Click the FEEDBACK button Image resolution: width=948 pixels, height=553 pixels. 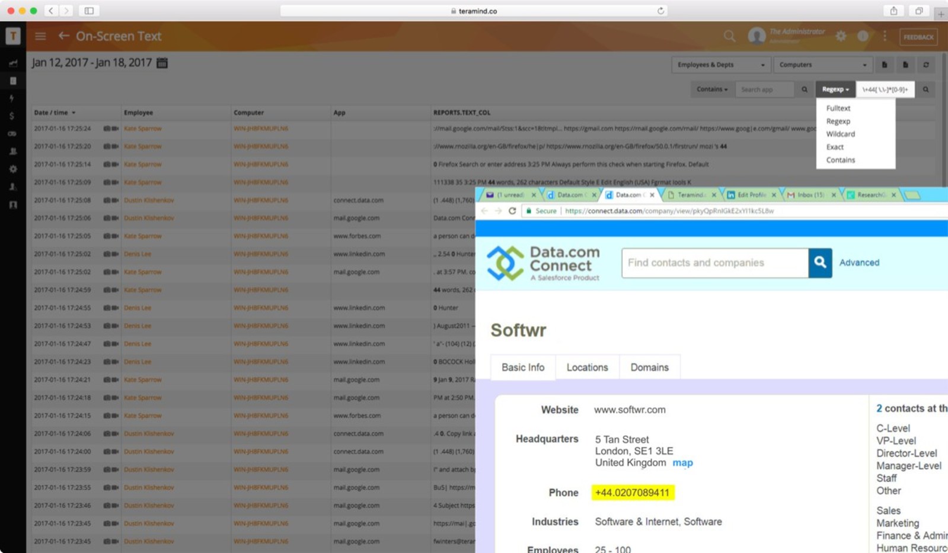click(x=918, y=37)
